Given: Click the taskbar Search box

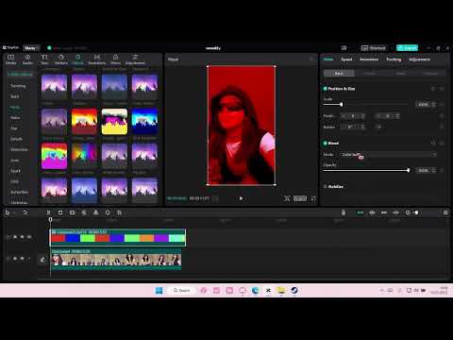Looking at the screenshot, I should click(x=182, y=290).
